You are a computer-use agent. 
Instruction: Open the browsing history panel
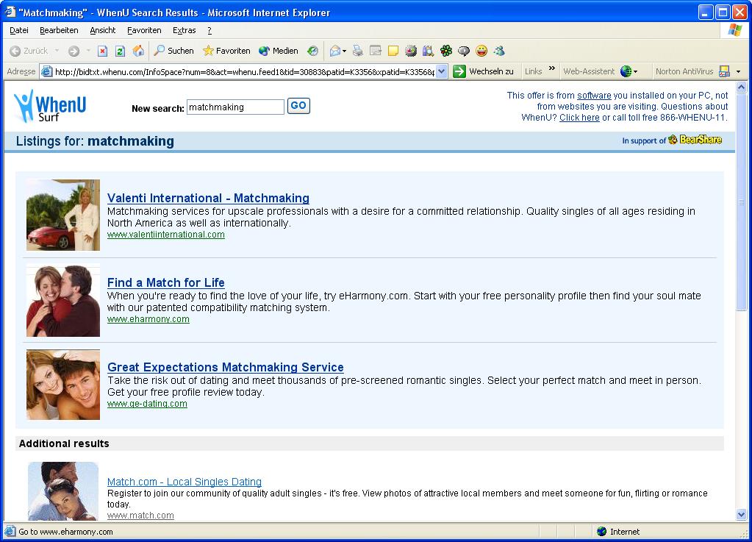[x=312, y=51]
